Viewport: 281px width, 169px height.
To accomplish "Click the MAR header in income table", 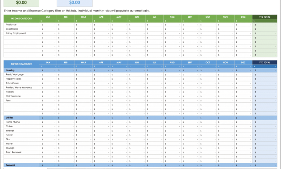I will (x=83, y=17).
